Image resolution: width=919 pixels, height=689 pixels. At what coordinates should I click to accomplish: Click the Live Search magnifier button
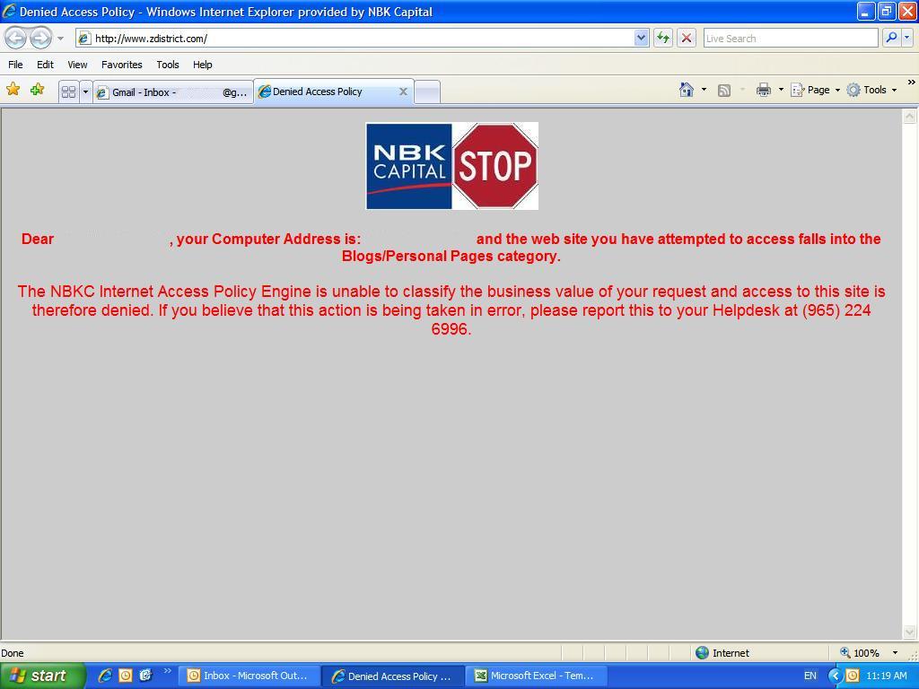890,38
